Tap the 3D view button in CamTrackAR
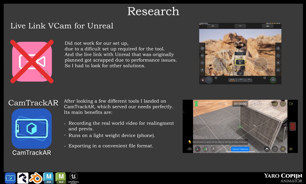This screenshot has height=184, width=306. click(x=275, y=104)
